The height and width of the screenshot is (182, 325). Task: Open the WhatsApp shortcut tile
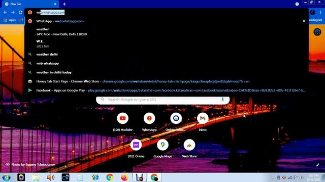coord(149,122)
